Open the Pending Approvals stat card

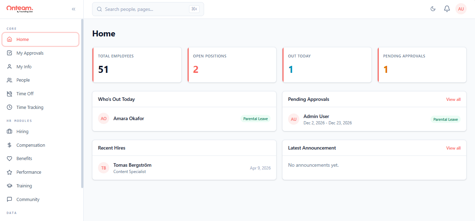[422, 65]
